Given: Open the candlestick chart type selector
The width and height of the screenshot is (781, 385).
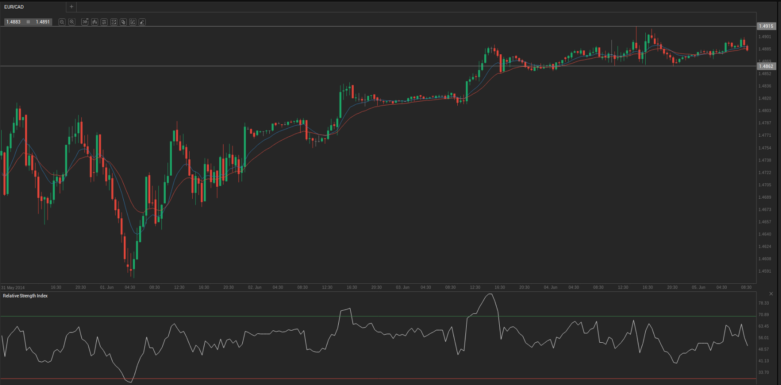Looking at the screenshot, I should [95, 22].
